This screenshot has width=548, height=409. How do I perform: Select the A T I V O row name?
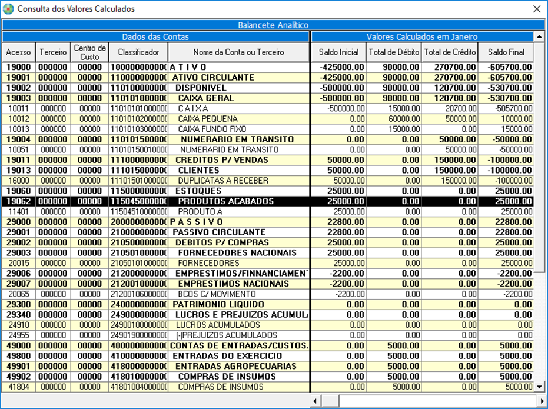[x=188, y=67]
